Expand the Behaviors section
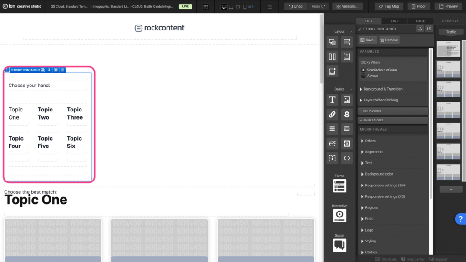Viewport: 466px width, 262px height. coord(393,111)
